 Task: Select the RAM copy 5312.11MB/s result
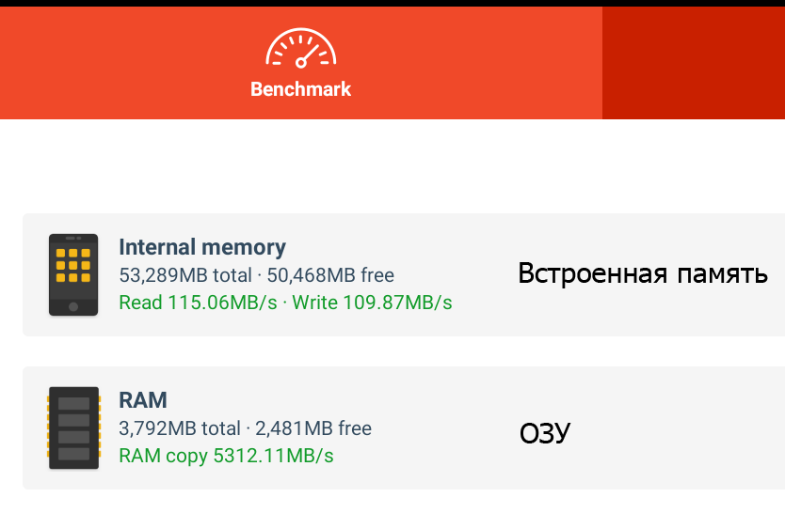tap(226, 456)
